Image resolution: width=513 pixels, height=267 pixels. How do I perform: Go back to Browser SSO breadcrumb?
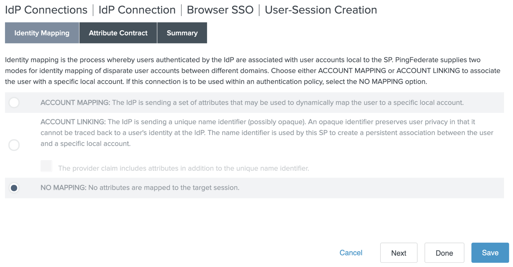(x=220, y=10)
